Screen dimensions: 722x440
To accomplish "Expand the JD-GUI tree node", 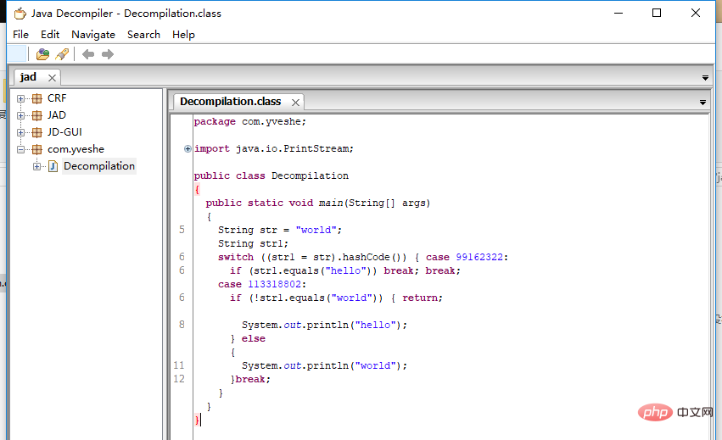I will click(x=21, y=132).
